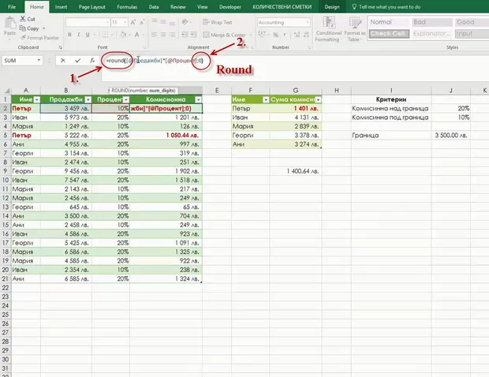Open font size dropdown showing 11

125,22
